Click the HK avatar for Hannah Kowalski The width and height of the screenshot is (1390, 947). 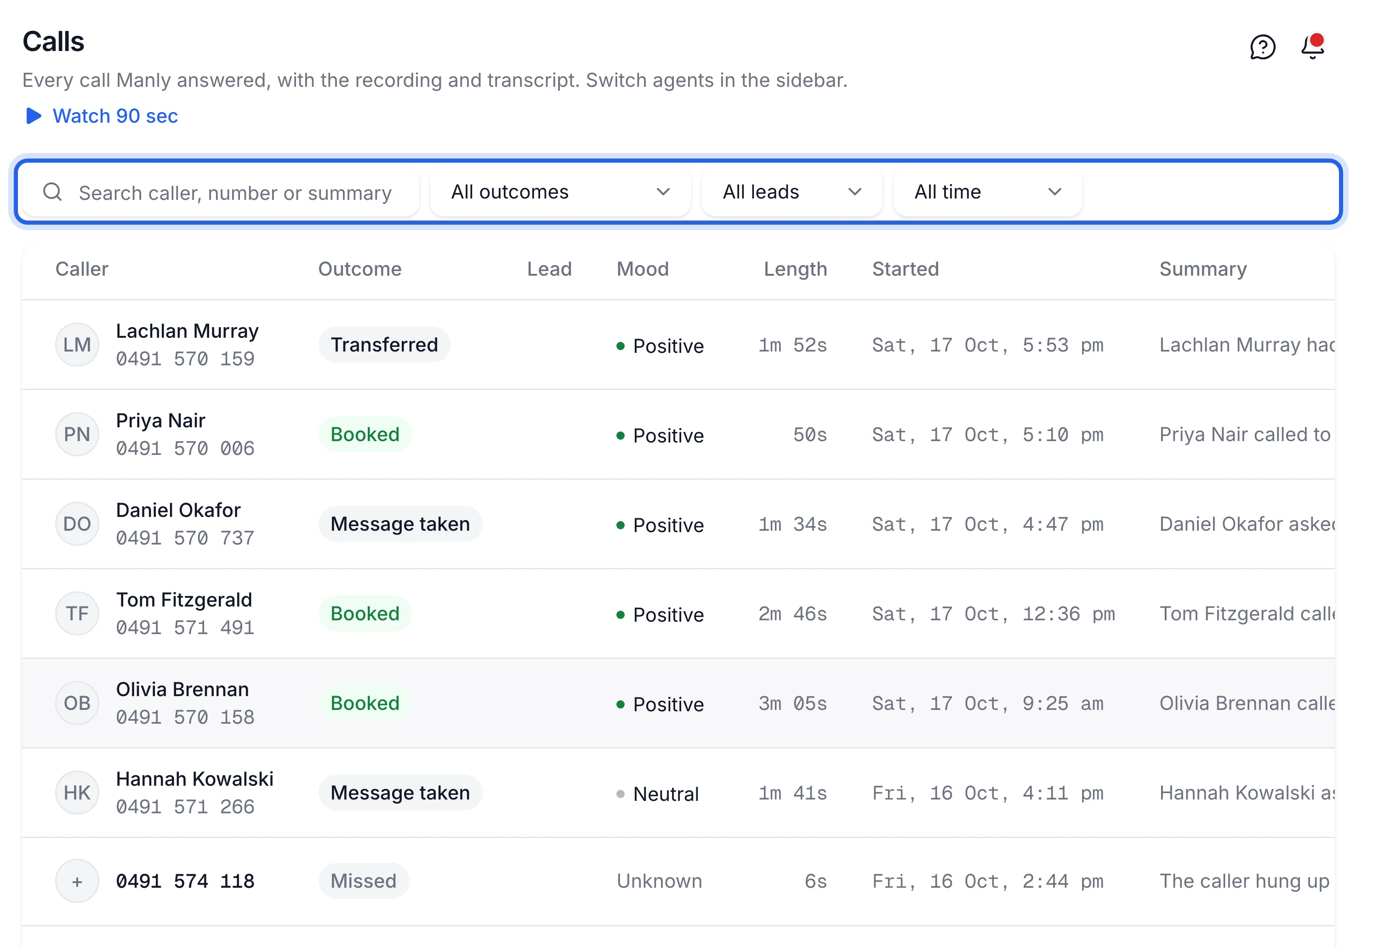77,793
